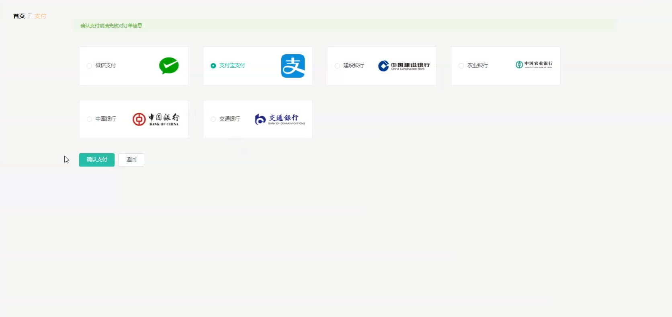Go back using the 返回 button

click(131, 160)
